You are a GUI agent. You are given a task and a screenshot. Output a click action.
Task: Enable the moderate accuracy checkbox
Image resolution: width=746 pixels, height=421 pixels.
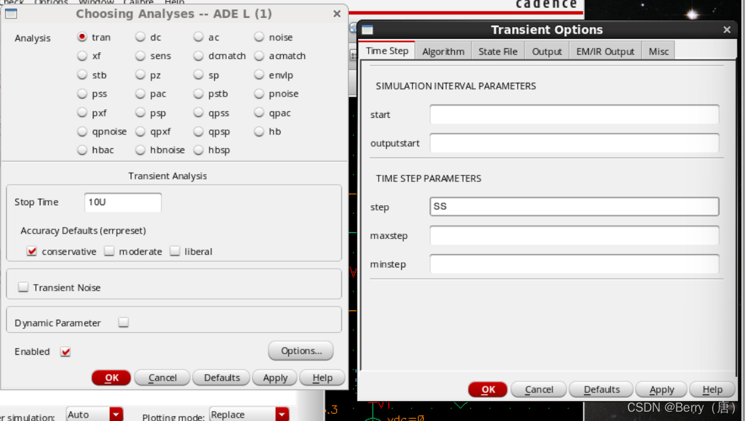(109, 252)
